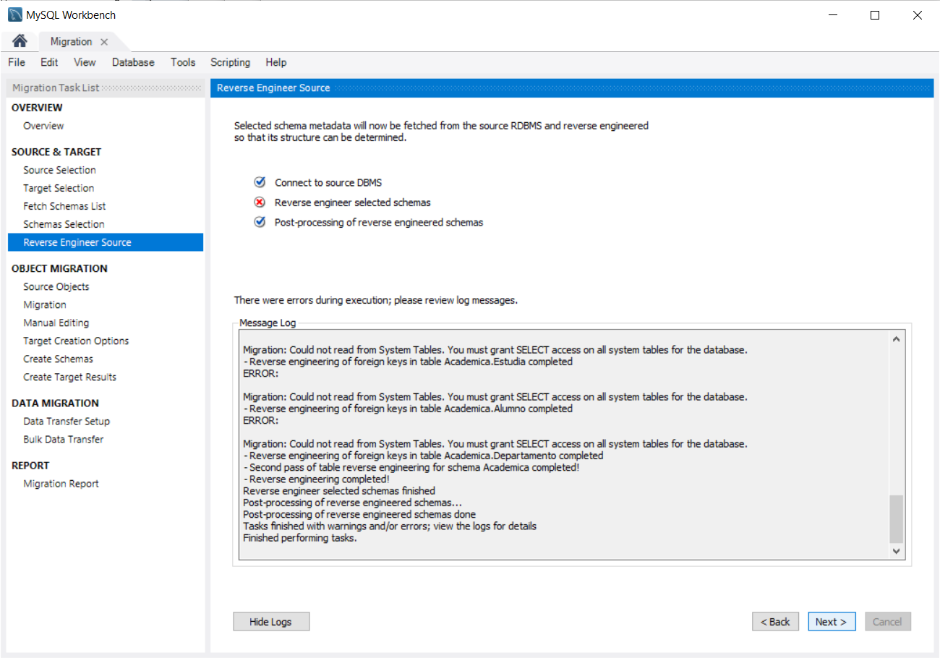Click the Back button
This screenshot has height=658, width=940.
point(775,622)
